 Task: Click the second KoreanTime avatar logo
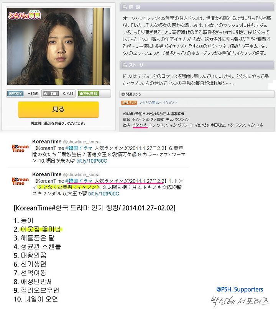(20, 181)
